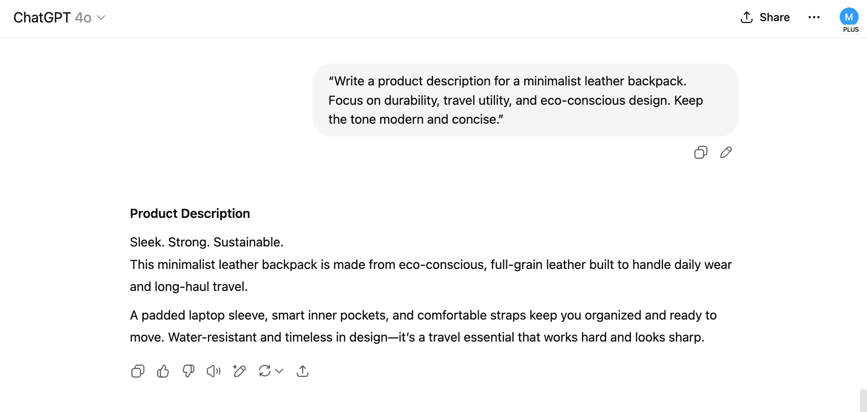The image size is (867, 412).
Task: Share this response using the upload arrow icon
Action: click(x=303, y=371)
